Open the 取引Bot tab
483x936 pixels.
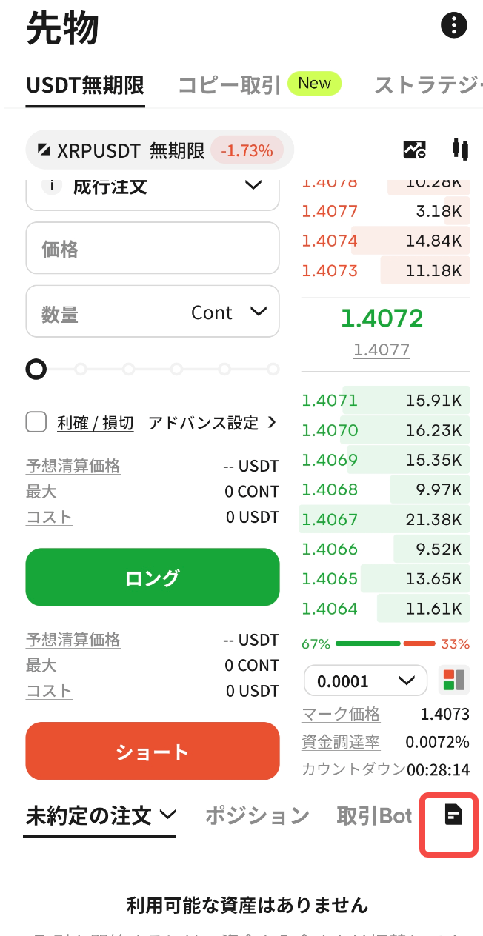(374, 816)
